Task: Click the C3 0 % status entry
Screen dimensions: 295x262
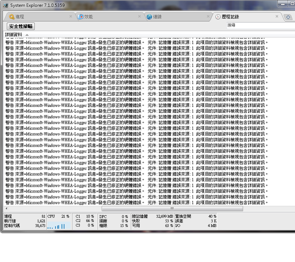Action: point(85,225)
